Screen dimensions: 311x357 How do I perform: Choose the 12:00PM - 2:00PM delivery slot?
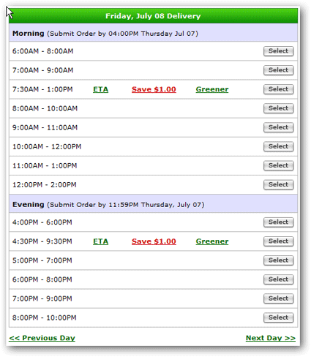[x=278, y=184]
